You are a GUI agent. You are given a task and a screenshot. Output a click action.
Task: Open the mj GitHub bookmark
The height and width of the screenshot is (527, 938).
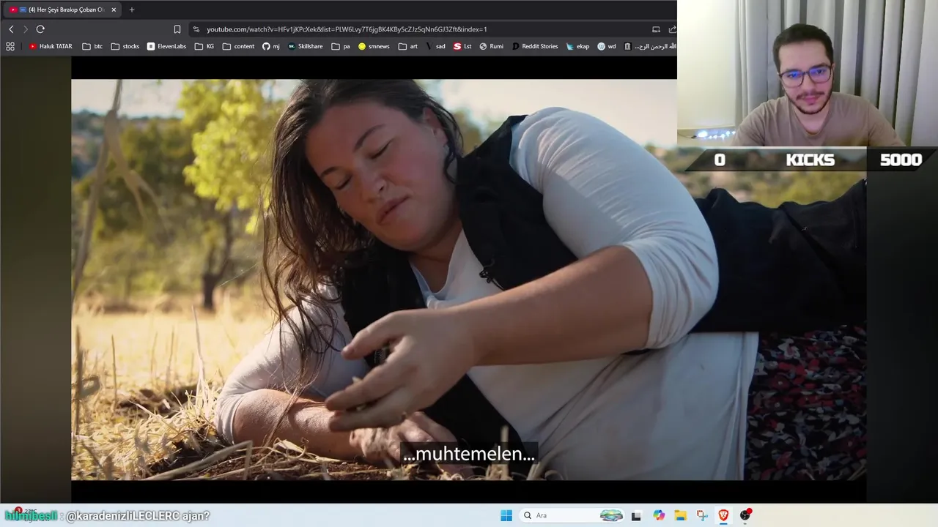point(271,46)
